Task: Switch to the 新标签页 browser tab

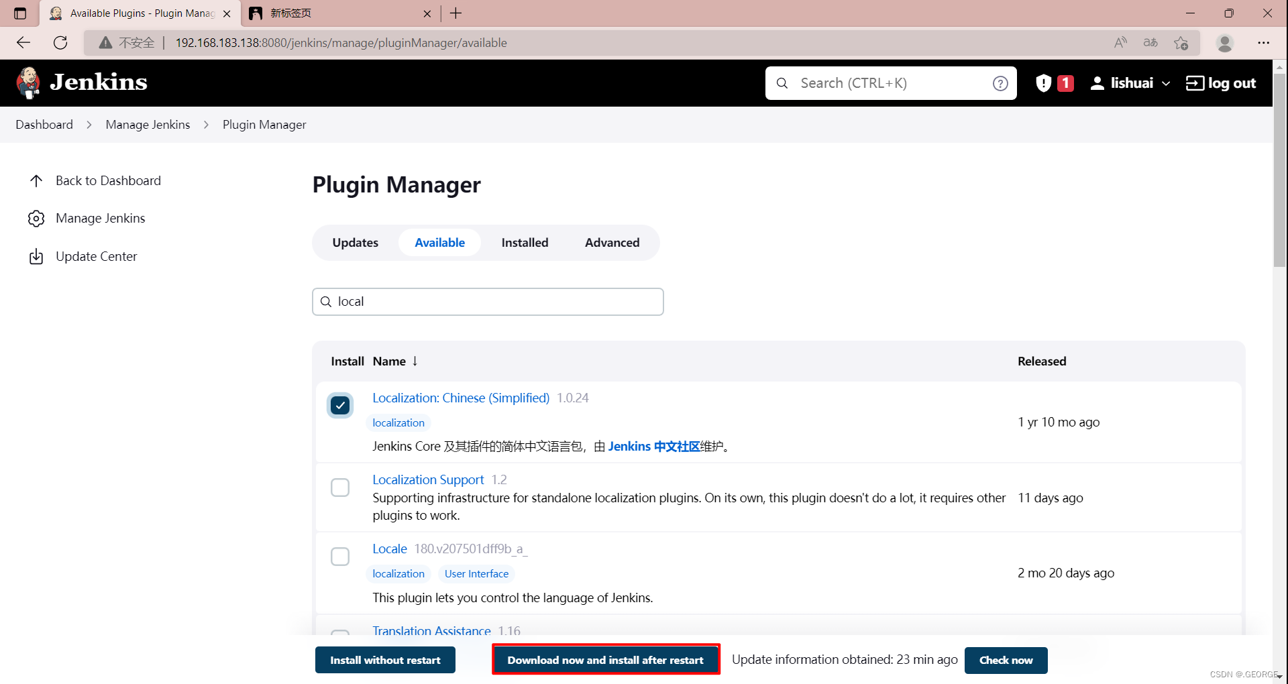Action: pyautogui.click(x=340, y=13)
